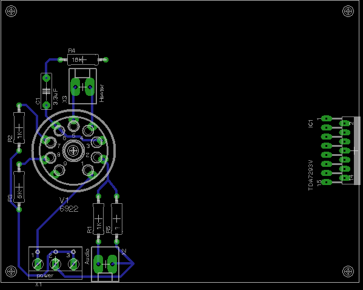This screenshot has height=290, width=363.
Task: Select the X3 Heater connector origin cross
Action: pyautogui.click(x=82, y=87)
